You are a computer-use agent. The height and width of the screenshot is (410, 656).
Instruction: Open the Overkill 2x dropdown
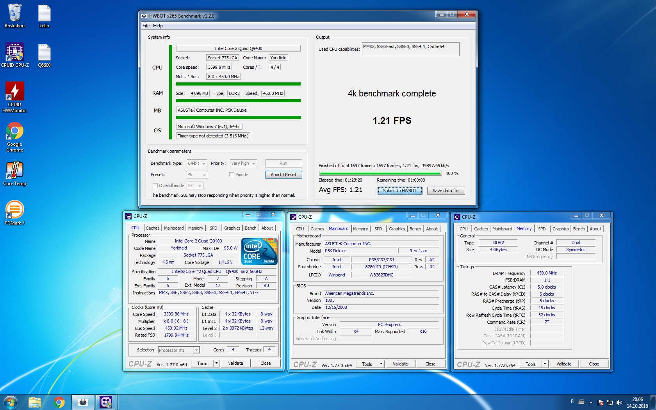(195, 185)
